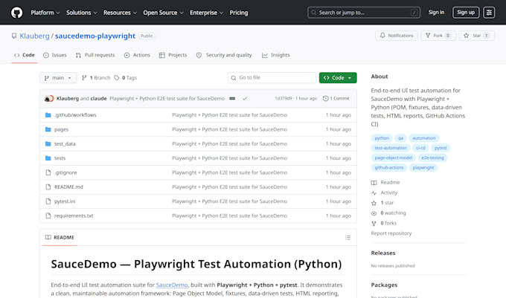Switch to the Pull requests tab
The height and width of the screenshot is (298, 506).
coord(95,55)
